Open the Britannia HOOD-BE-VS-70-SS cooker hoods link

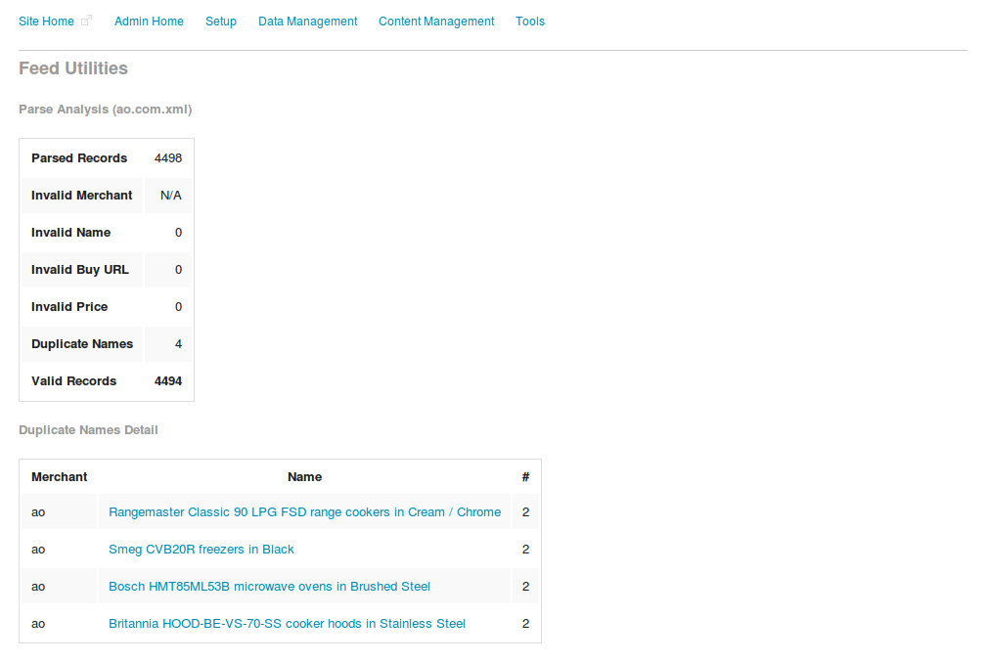click(287, 624)
